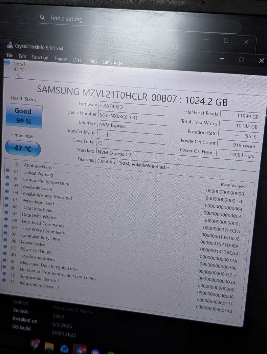The height and width of the screenshot is (354, 267).
Task: Click the status dot for Temperature Sensor 2
Action: [x=4, y=280]
